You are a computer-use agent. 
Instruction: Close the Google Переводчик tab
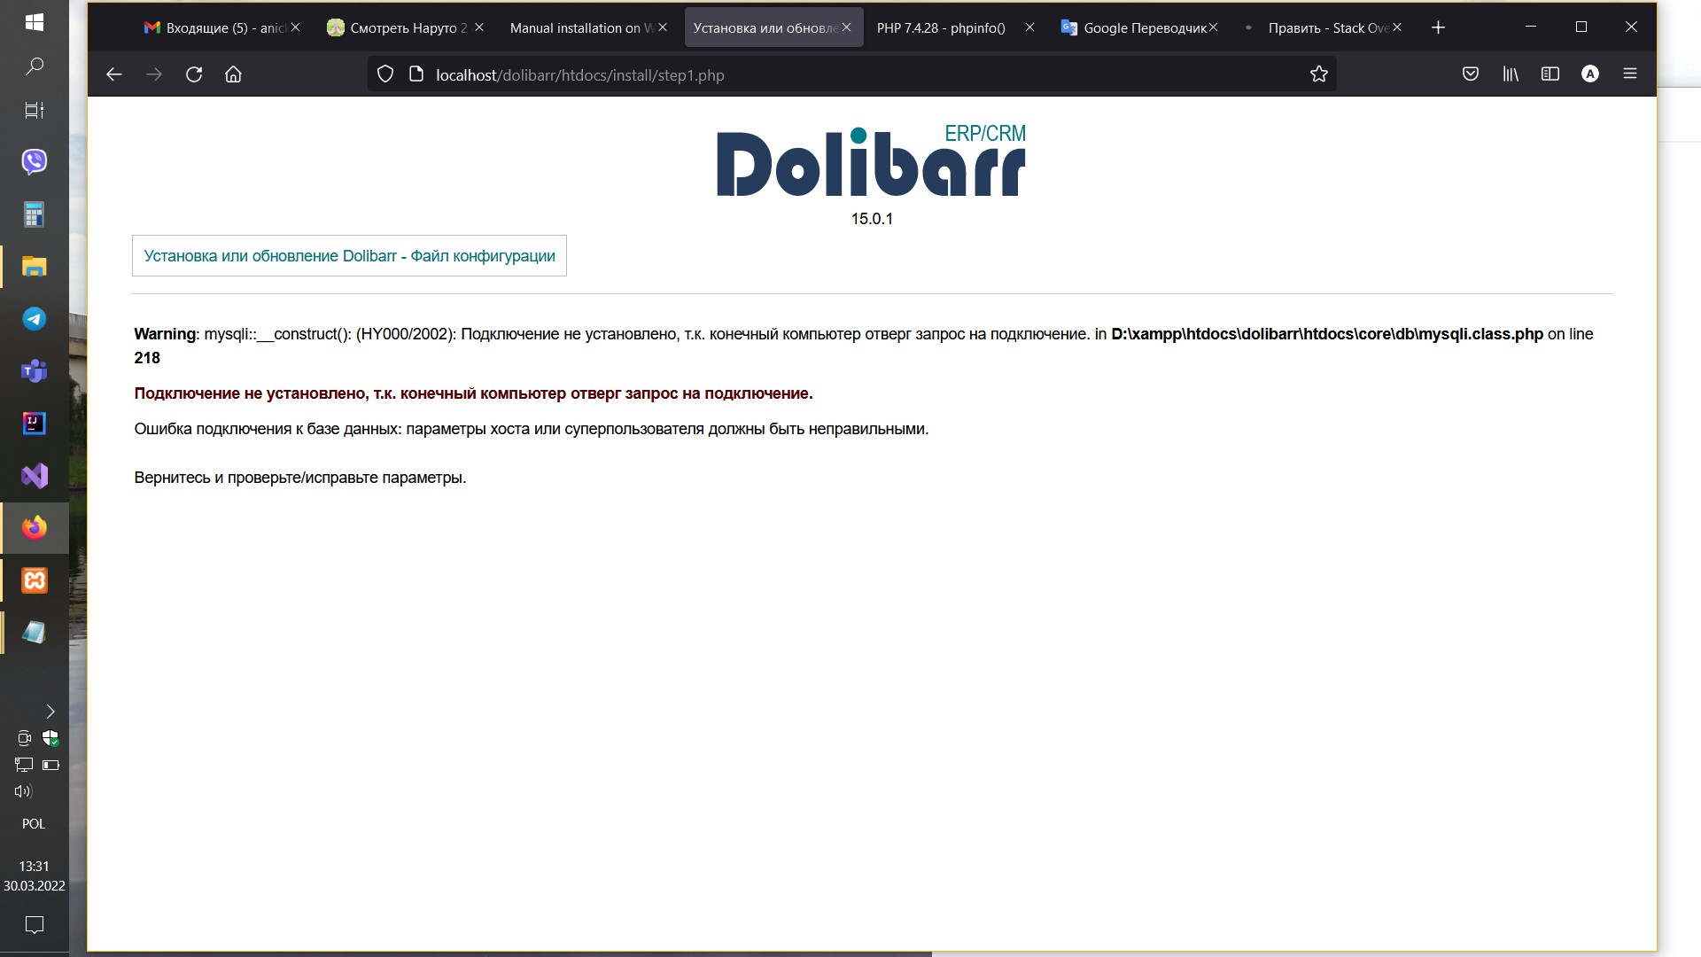1213,27
